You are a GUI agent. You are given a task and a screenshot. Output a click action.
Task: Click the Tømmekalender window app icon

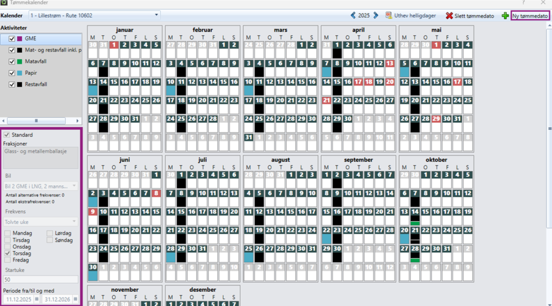click(4, 3)
